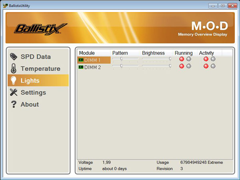Click the About question mark icon
240x180 pixels.
[14, 104]
